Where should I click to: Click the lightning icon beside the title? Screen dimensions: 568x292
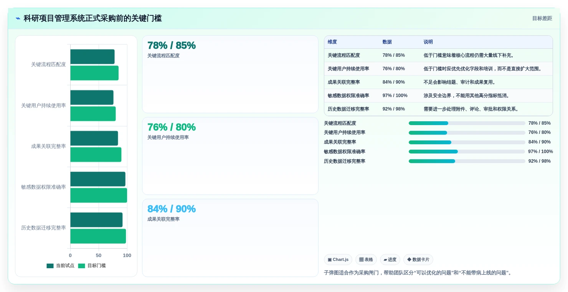[18, 18]
